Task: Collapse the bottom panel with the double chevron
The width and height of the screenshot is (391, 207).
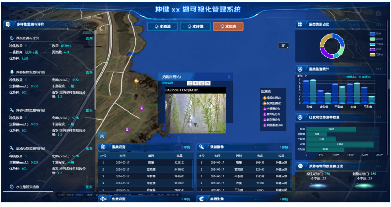Action: [x=102, y=136]
